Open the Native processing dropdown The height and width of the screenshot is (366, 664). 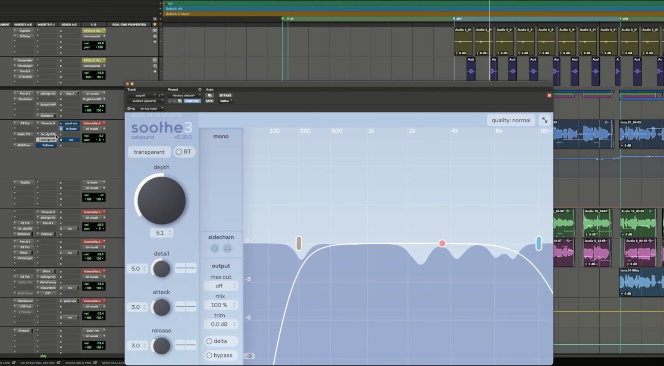pos(226,101)
